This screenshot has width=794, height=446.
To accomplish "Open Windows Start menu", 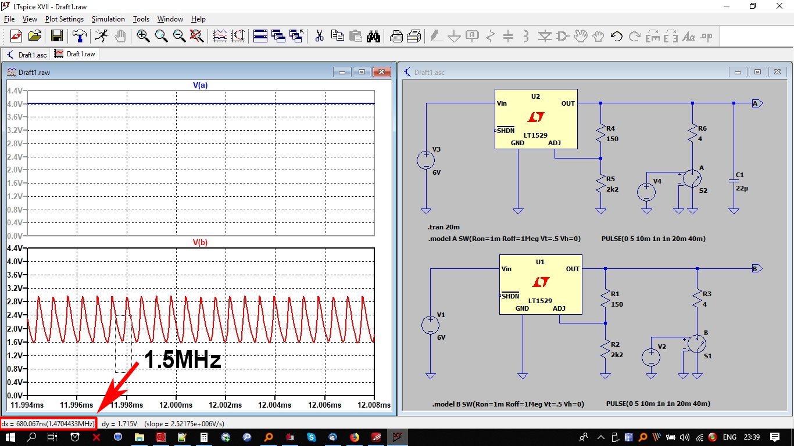I will (x=11, y=437).
